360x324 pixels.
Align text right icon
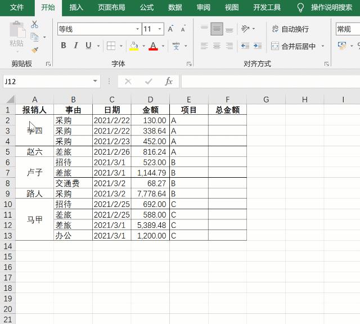tap(229, 46)
